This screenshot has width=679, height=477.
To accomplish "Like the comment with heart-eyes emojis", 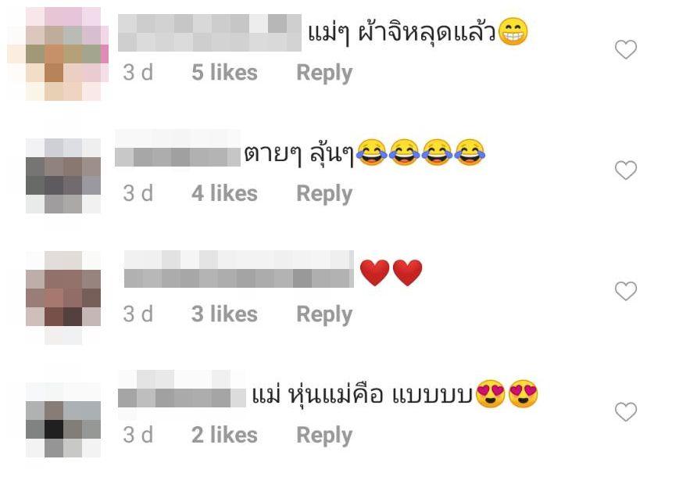I will coord(626,412).
